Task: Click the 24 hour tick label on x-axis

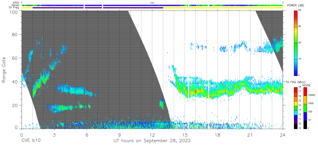Action: pyautogui.click(x=283, y=135)
